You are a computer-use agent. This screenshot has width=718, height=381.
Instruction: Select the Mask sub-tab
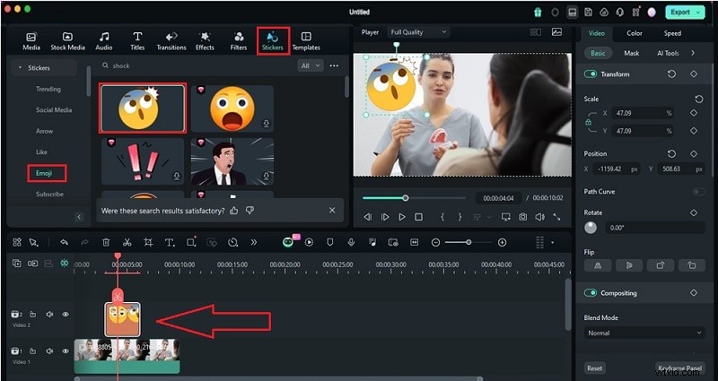[x=632, y=53]
